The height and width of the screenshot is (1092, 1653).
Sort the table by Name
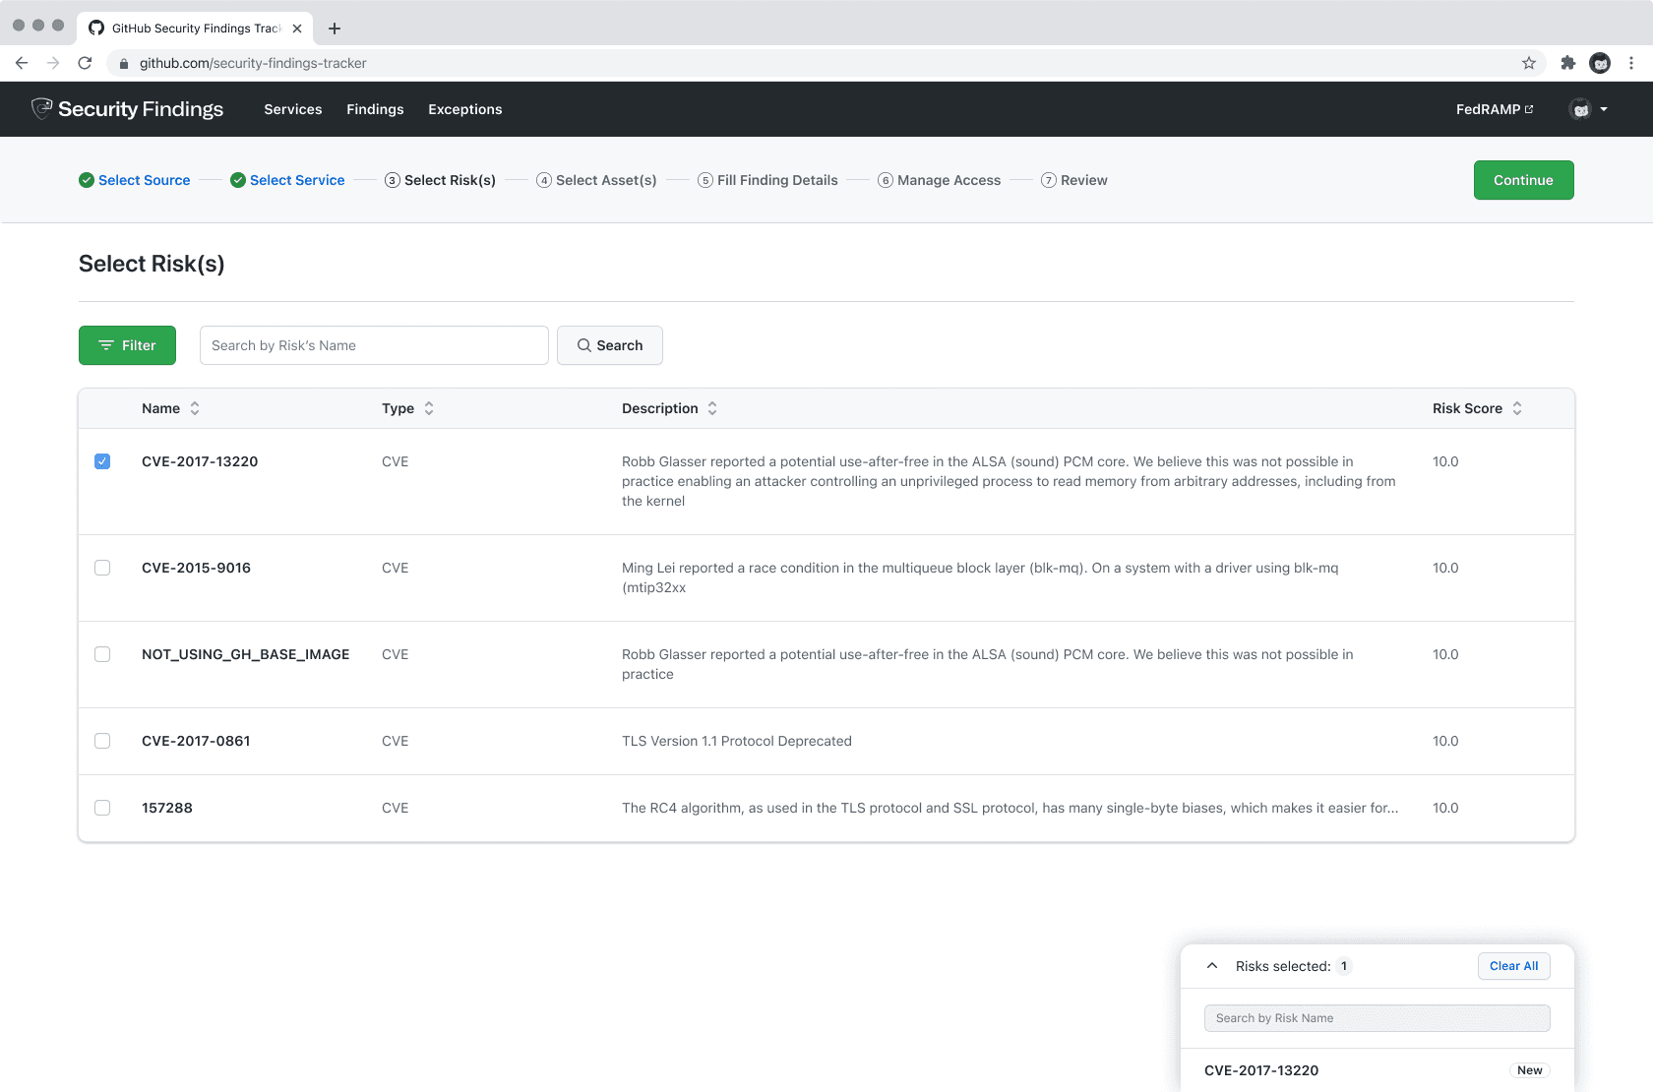195,408
